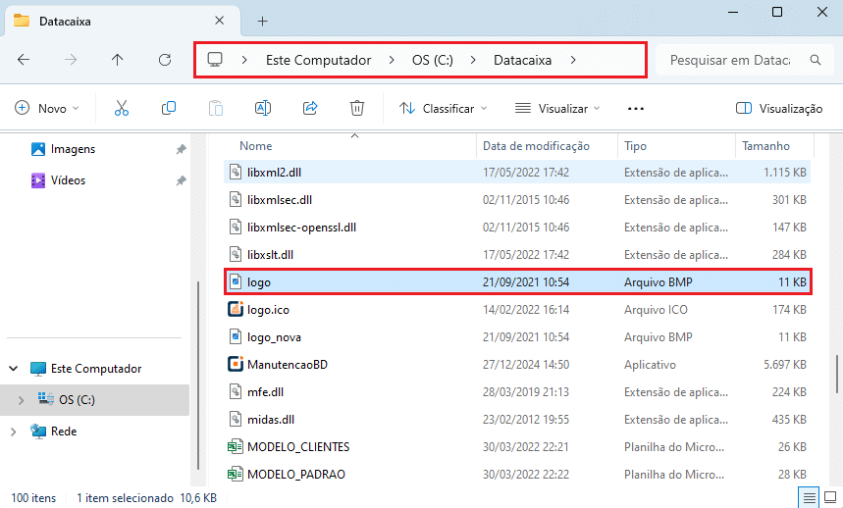Navigate back with the left arrow
The width and height of the screenshot is (843, 508).
[24, 60]
